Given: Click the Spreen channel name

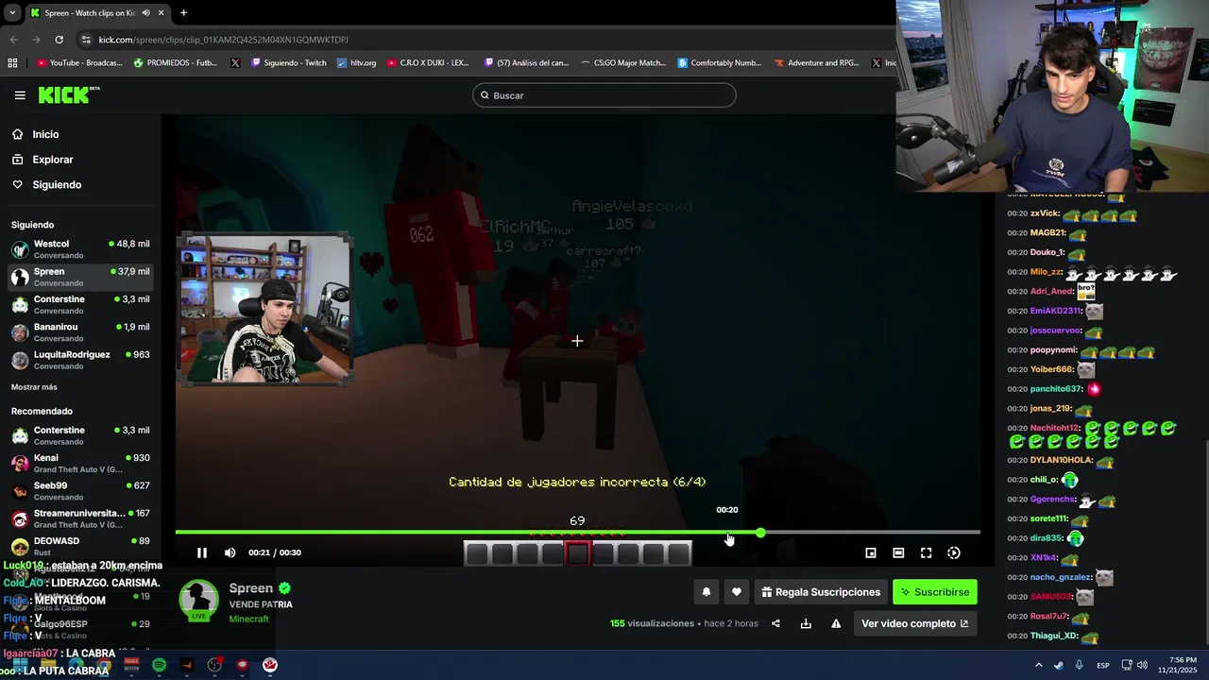Looking at the screenshot, I should [251, 588].
